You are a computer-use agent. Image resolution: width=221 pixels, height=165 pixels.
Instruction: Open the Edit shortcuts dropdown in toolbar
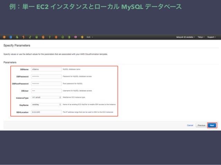(x=90, y=37)
